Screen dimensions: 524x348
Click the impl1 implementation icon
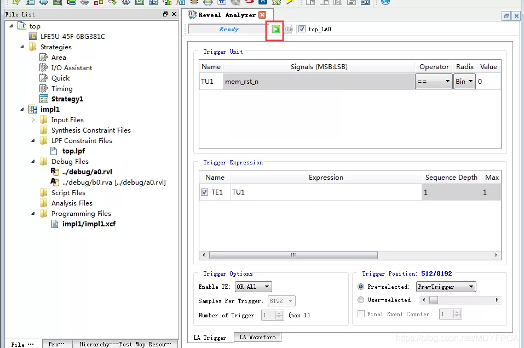(33, 109)
